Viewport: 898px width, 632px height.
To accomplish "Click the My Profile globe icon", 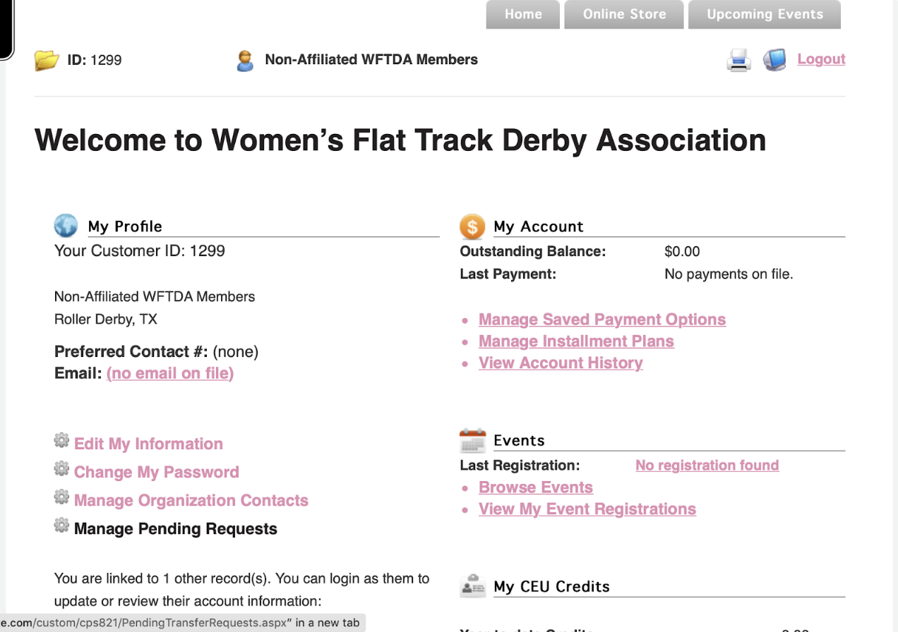I will 66,226.
